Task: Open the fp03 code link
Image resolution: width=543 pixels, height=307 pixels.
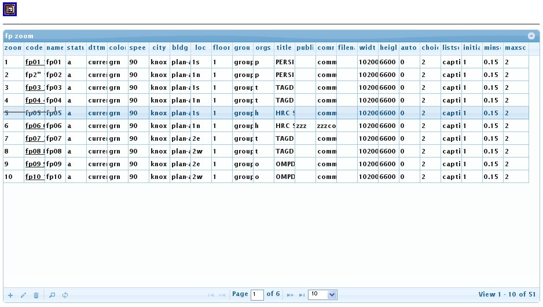Action: [35, 87]
